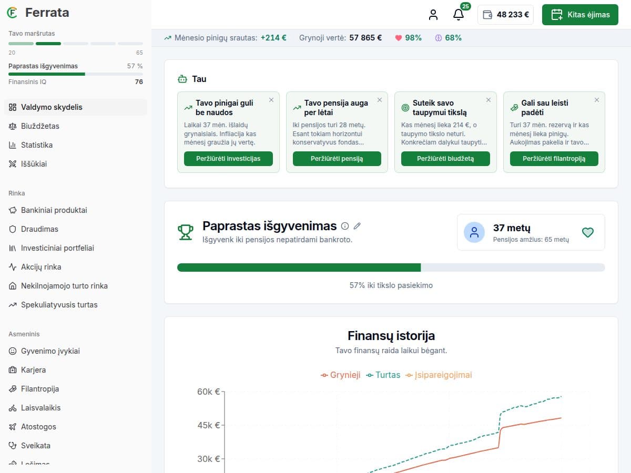Viewport: 631px width, 473px height.
Task: Click Peržiūrėti pensiją button
Action: 337,159
